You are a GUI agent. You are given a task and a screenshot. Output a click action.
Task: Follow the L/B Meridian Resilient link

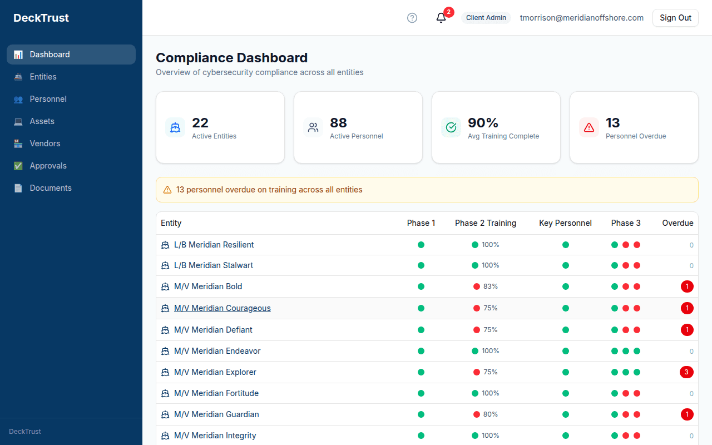[x=214, y=244]
